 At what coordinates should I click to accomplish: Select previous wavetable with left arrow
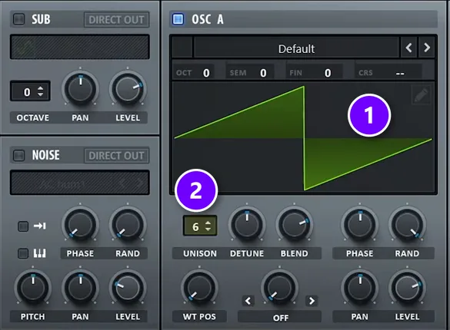[409, 48]
